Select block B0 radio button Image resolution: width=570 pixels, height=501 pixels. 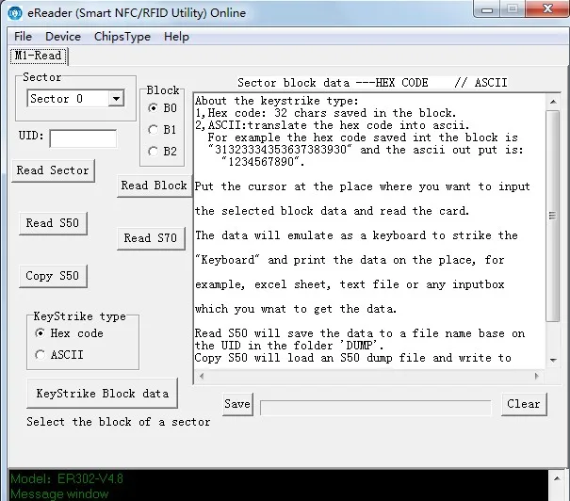pos(153,108)
